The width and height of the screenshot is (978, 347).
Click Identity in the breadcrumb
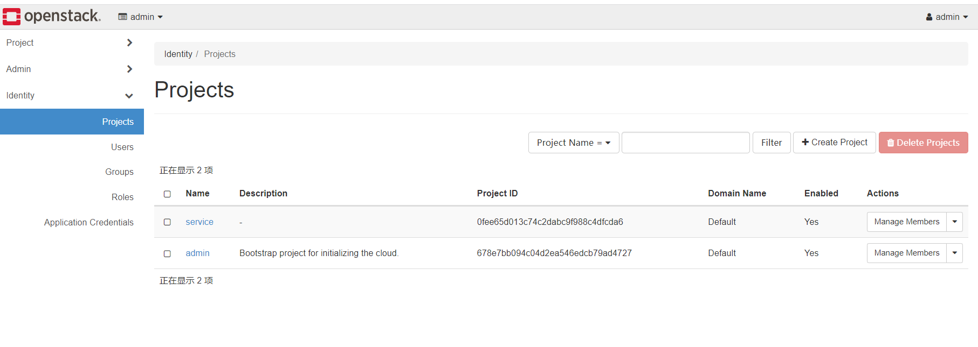coord(178,54)
